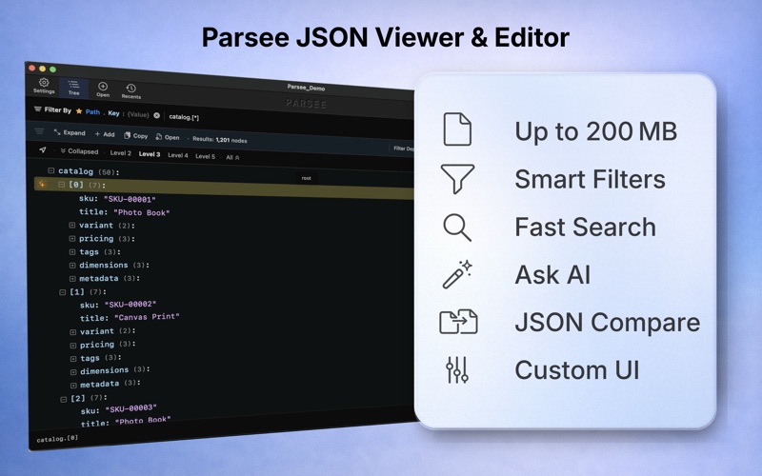The image size is (762, 476).
Task: Select Level 5 depth
Action: click(205, 156)
